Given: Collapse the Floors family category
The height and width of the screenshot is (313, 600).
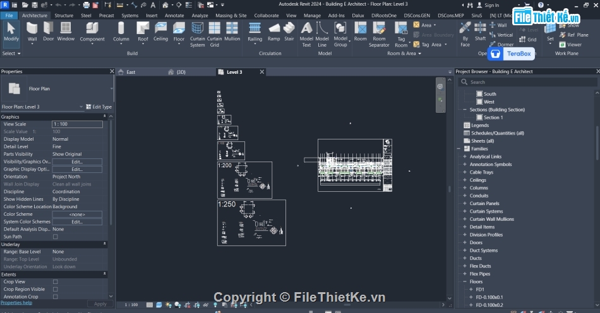Looking at the screenshot, I should 465,281.
